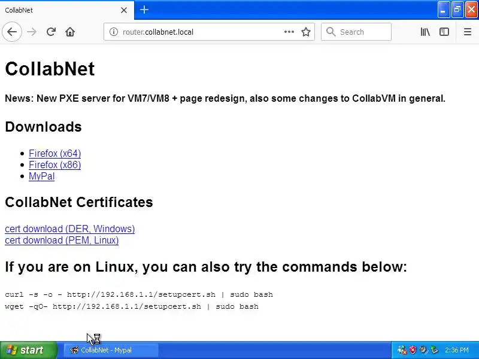This screenshot has height=359, width=479.
Task: Download Firefox (x86)
Action: (x=54, y=165)
